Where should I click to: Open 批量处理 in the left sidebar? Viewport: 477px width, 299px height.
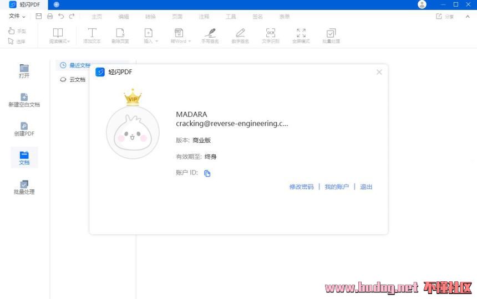(x=24, y=188)
